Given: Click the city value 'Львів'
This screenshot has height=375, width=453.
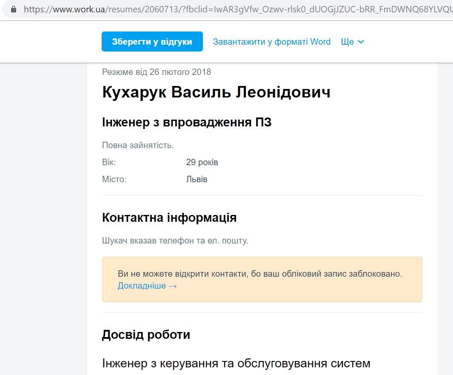Looking at the screenshot, I should 197,179.
